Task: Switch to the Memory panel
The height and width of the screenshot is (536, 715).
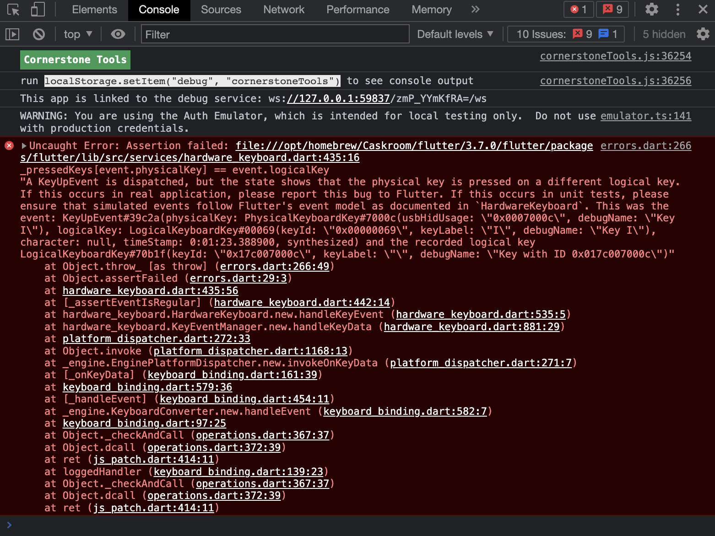Action: [x=431, y=10]
